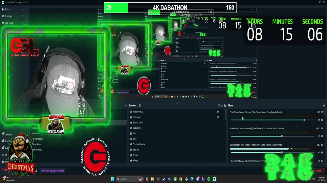Click the No delivery delays Ultra banner
The image size is (327, 183).
[x=52, y=171]
